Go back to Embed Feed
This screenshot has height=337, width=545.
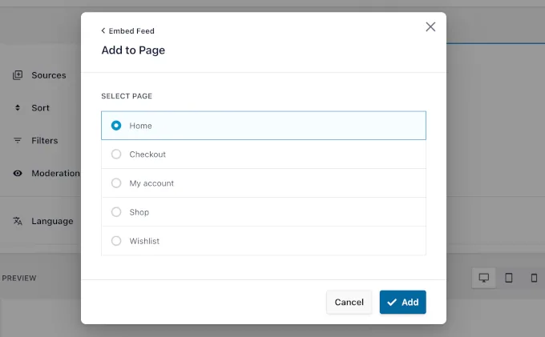[x=128, y=31]
